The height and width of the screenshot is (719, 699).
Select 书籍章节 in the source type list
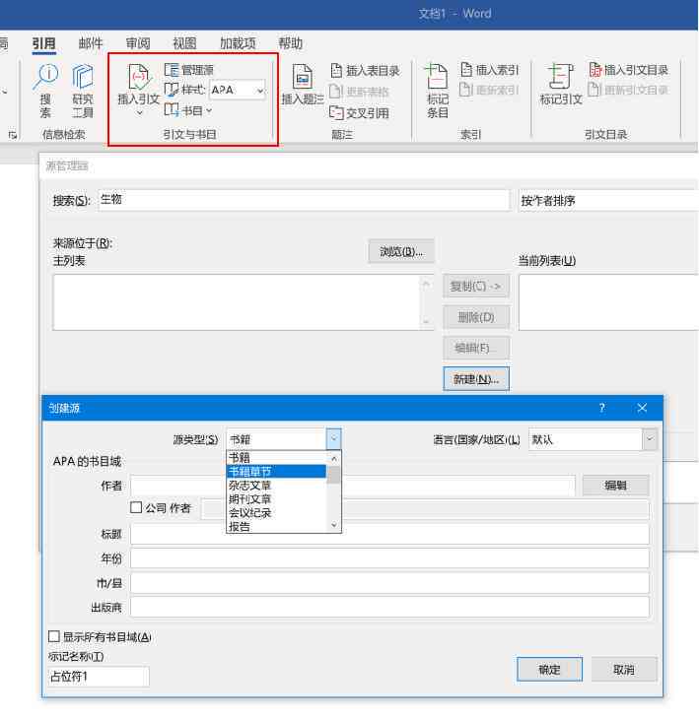[x=276, y=471]
